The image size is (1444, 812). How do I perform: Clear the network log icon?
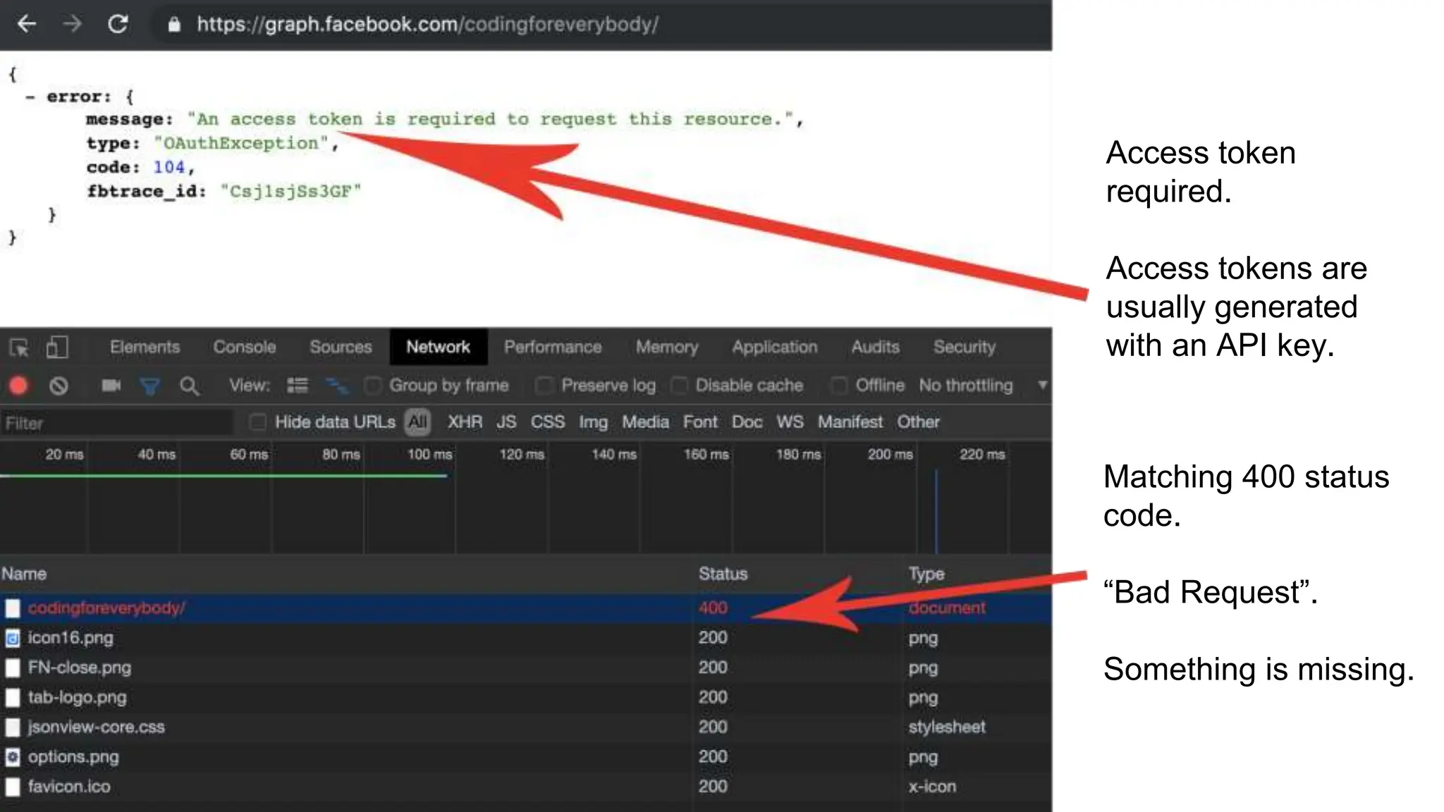point(59,386)
